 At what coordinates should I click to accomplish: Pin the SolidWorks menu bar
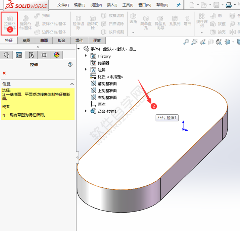click(178, 5)
